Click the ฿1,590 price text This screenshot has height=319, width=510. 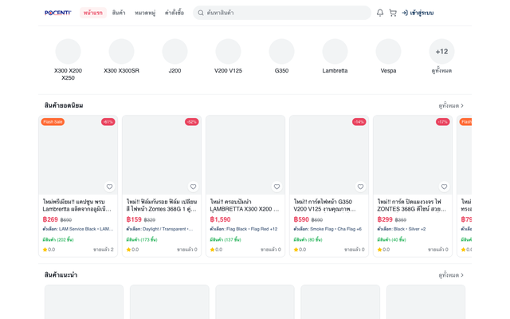(220, 219)
